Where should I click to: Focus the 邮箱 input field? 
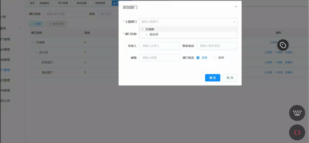(x=159, y=58)
